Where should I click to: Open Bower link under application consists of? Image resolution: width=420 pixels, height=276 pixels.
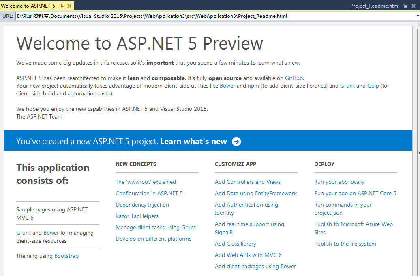click(51, 233)
